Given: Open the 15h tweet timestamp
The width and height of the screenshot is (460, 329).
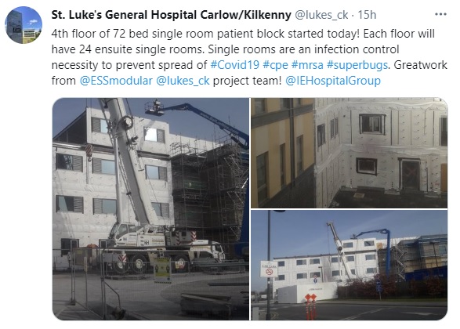Looking at the screenshot, I should pyautogui.click(x=367, y=15).
